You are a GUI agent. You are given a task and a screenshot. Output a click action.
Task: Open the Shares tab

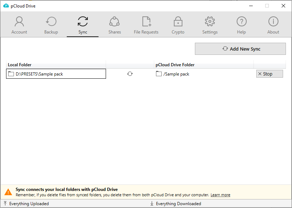tap(115, 25)
